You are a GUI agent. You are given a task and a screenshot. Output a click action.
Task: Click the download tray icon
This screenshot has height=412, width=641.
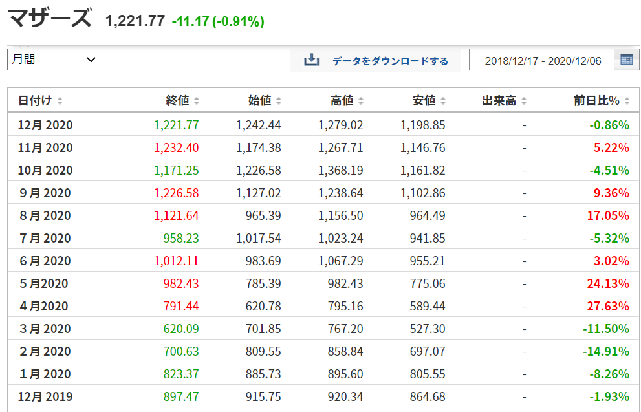(x=311, y=60)
